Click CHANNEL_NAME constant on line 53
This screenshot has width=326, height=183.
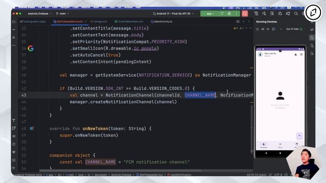tap(100, 162)
